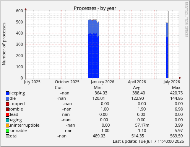
Task: Click the 'January 2026' axis label
Action: pyautogui.click(x=102, y=82)
